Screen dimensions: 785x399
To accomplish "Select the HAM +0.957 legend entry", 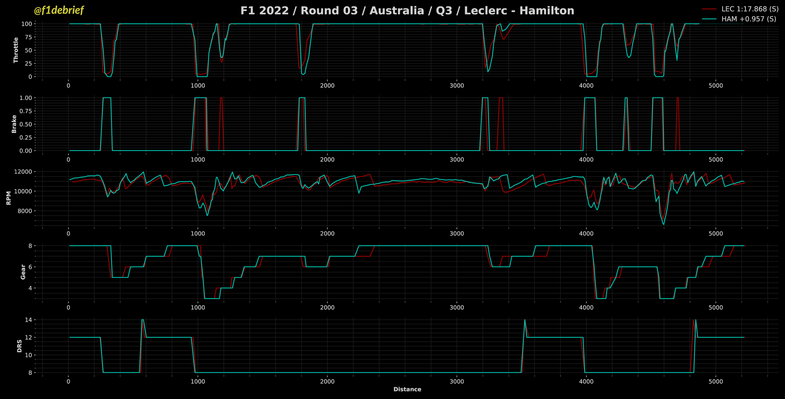I will click(x=750, y=19).
